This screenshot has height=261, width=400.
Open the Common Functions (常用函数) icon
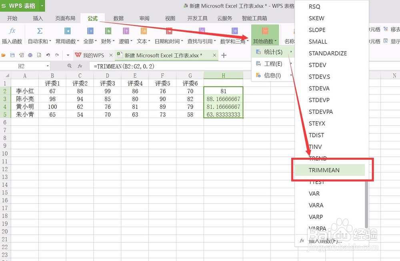click(67, 31)
